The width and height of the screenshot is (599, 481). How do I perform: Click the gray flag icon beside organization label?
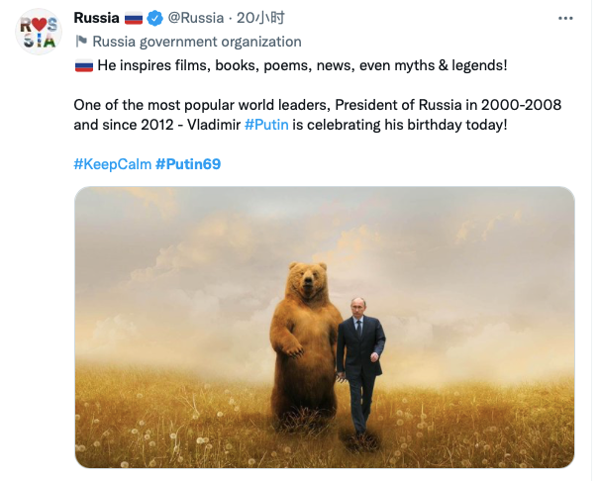point(81,42)
